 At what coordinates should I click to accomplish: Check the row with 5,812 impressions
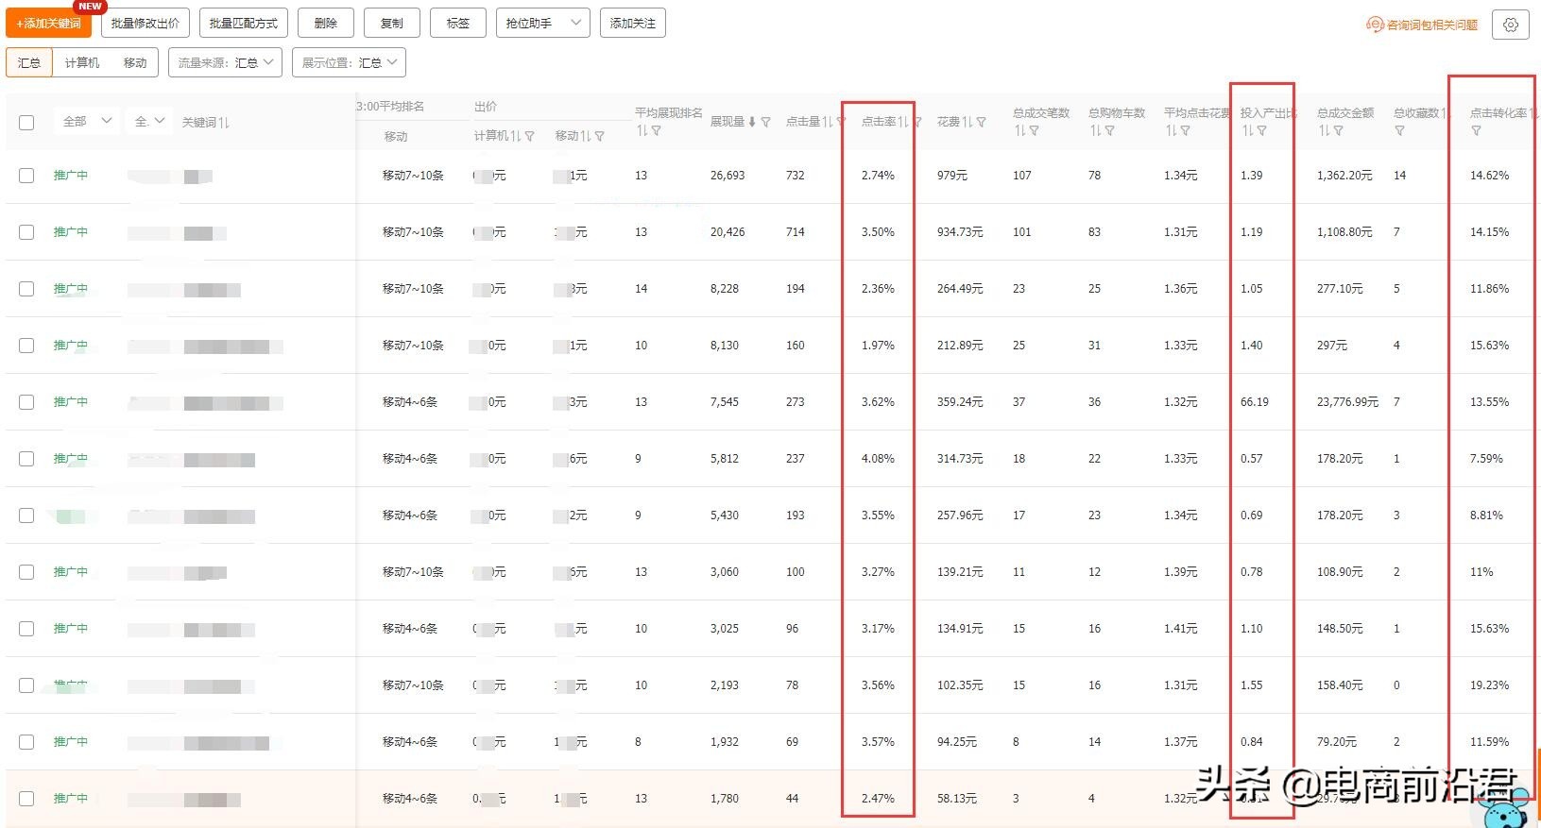(x=26, y=459)
